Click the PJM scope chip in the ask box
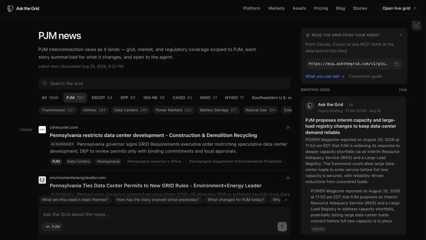The height and width of the screenshot is (240, 426). coord(52,227)
